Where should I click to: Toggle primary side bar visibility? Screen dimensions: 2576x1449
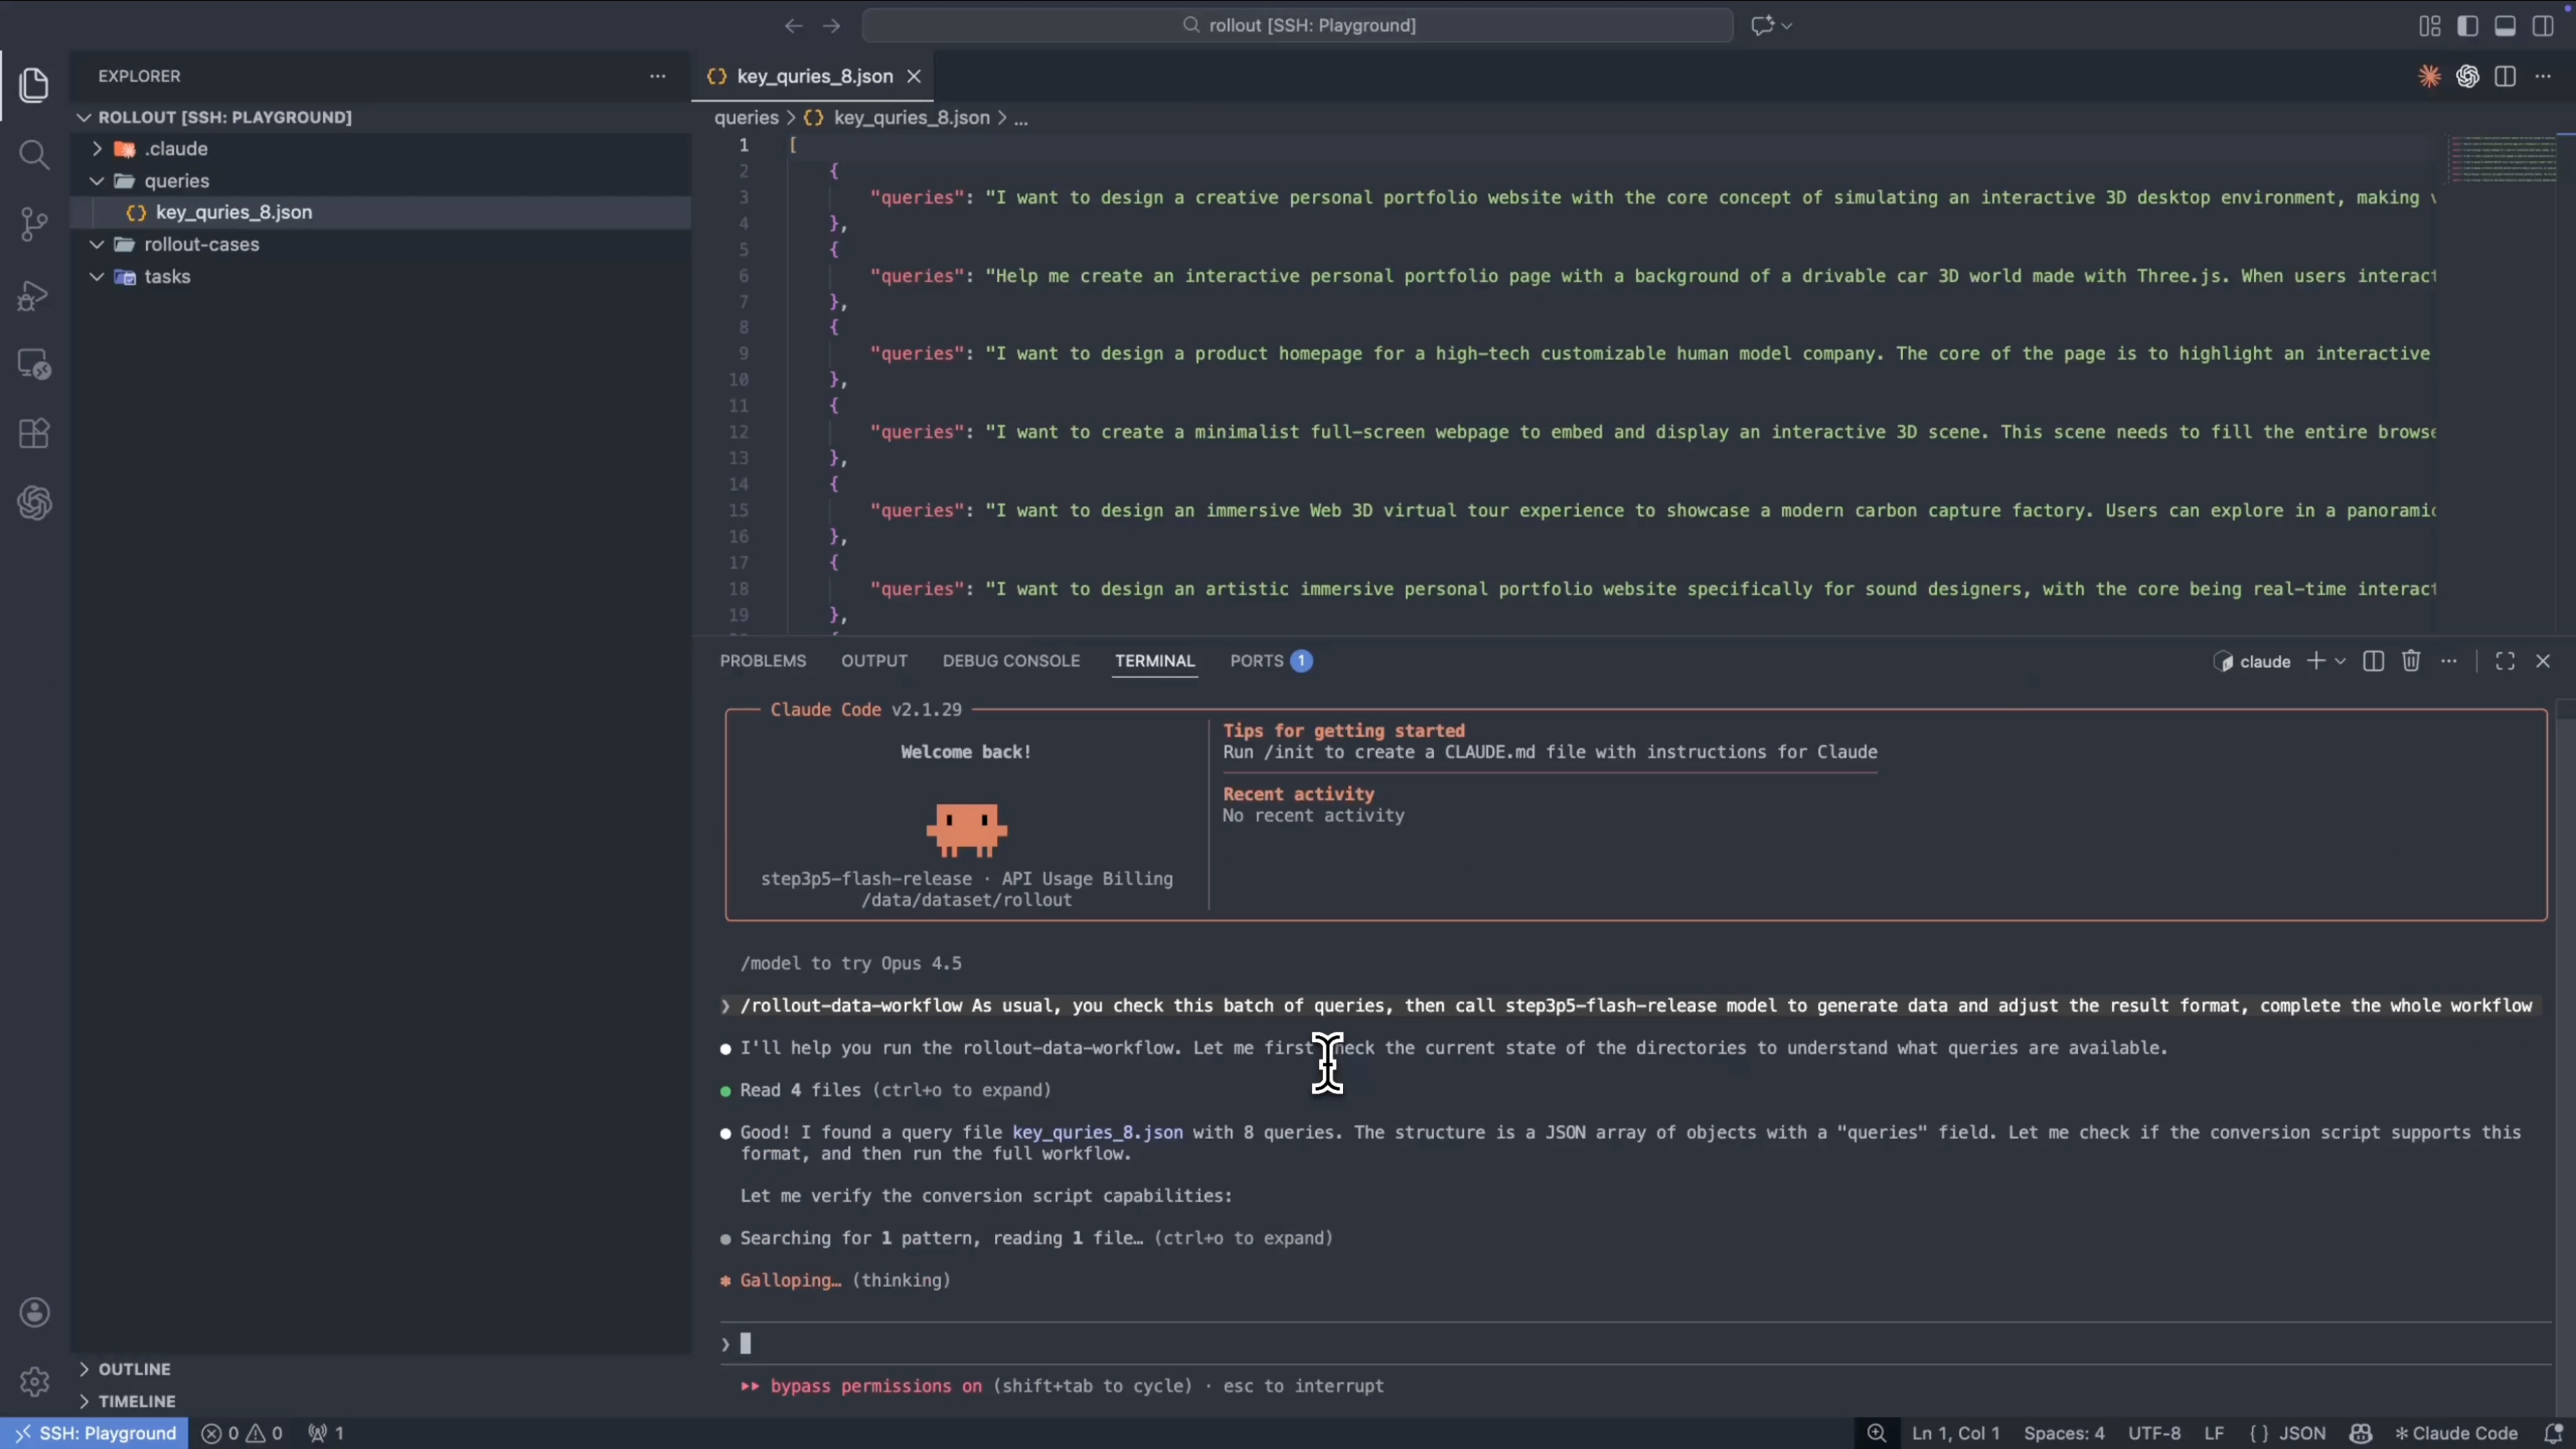[x=2467, y=26]
